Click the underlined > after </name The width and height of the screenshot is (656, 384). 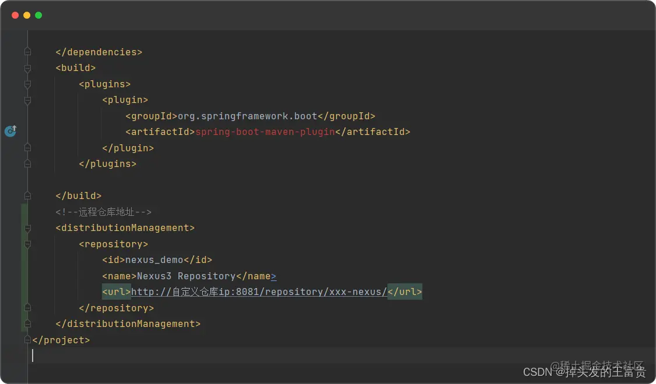(274, 276)
